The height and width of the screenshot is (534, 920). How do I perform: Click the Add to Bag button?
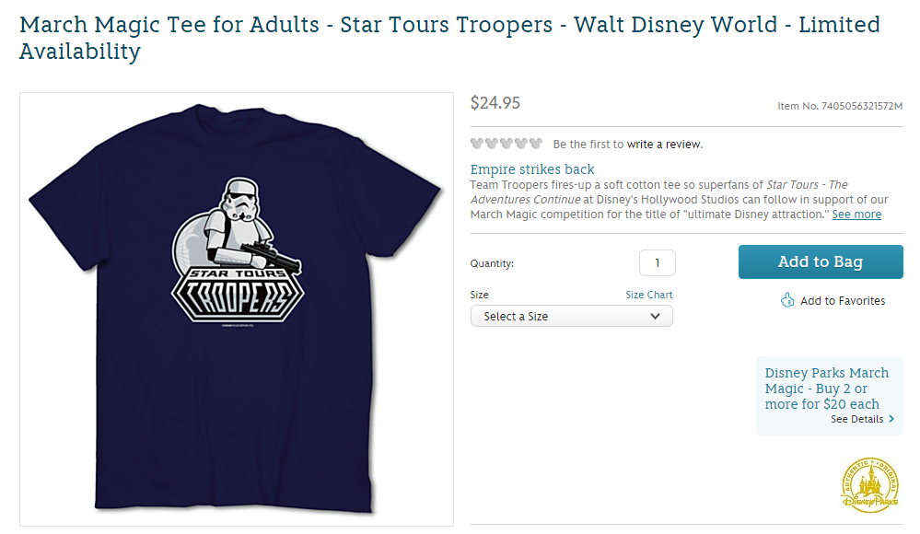[x=820, y=261]
